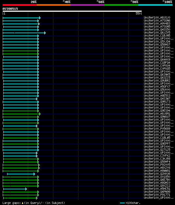Select the UniRef100_A8J8M1 label

click(x=157, y=114)
